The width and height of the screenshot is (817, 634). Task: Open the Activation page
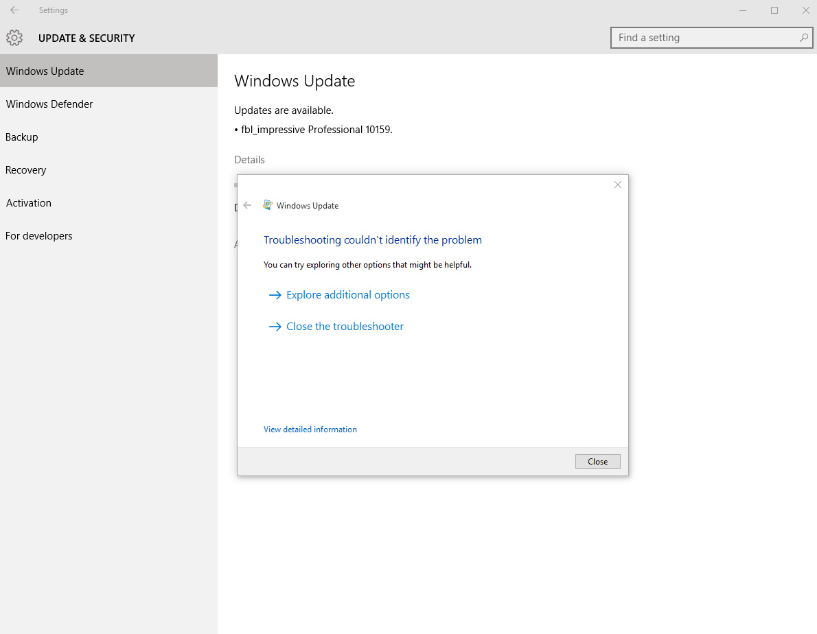click(109, 203)
